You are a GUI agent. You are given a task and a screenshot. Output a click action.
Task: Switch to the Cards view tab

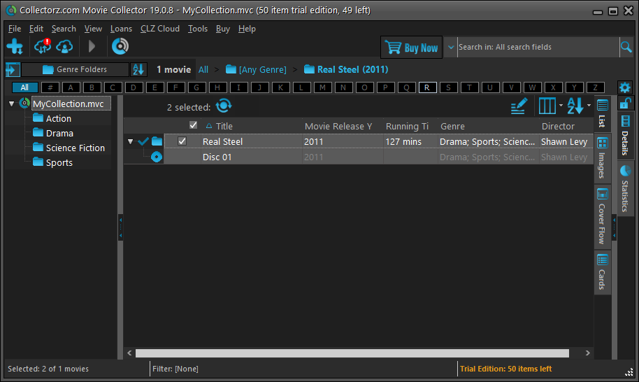603,271
